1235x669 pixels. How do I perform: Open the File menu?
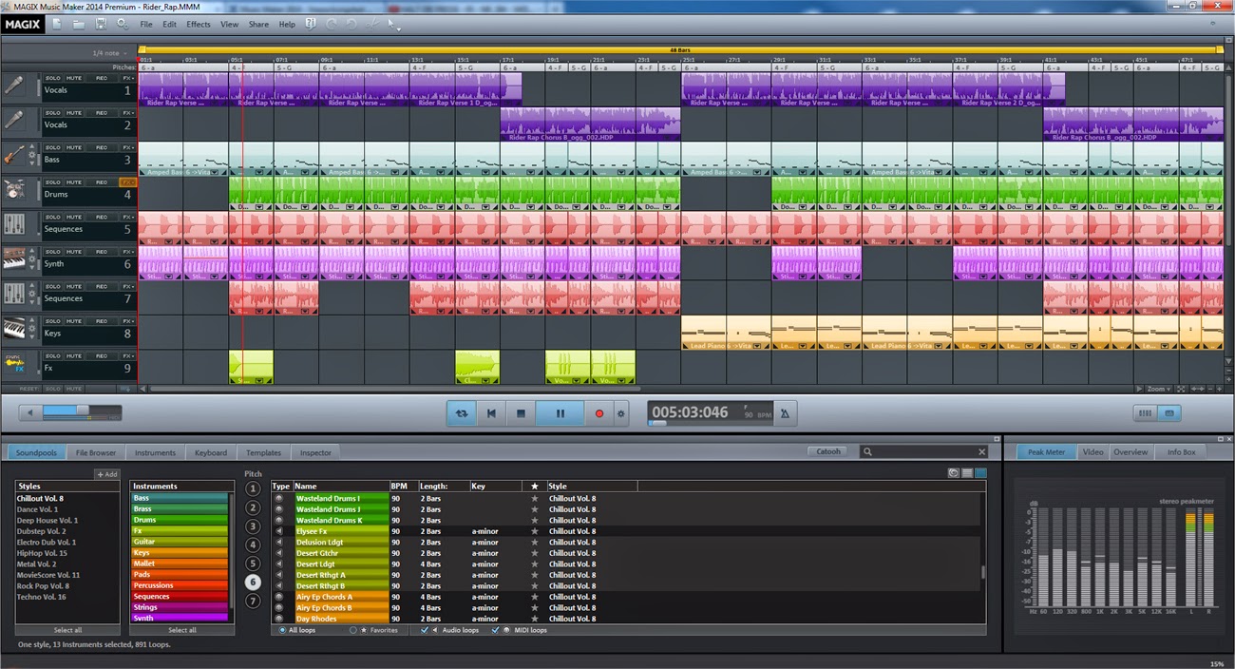(146, 25)
